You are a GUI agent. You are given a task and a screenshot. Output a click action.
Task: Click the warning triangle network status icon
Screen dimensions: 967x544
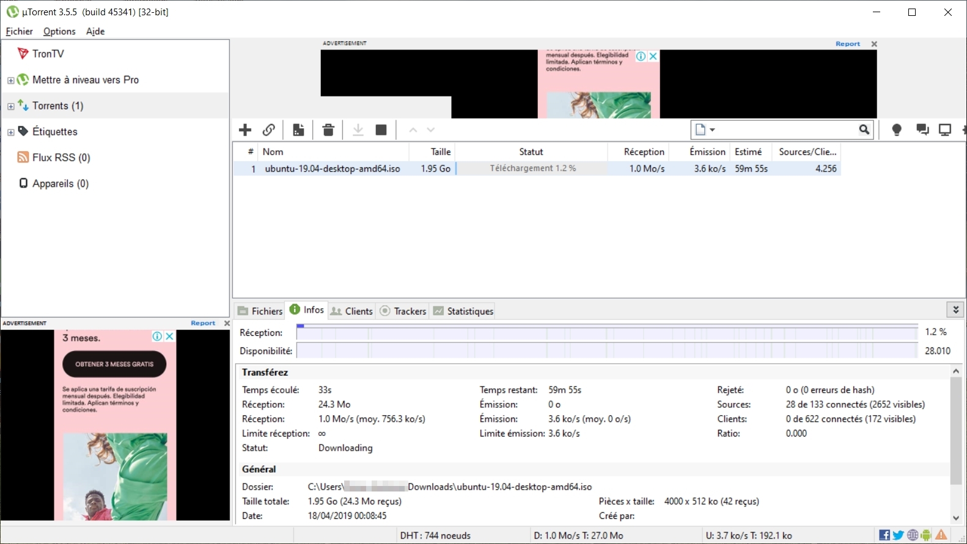click(941, 535)
